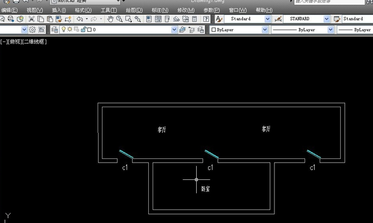373x223 pixels.
Task: Click the Undo arrow button
Action: [80, 19]
